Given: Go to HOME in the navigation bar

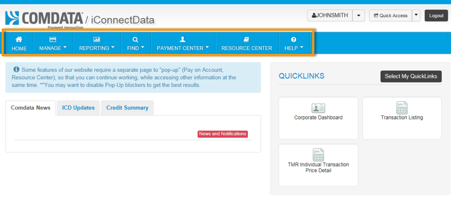Looking at the screenshot, I should point(19,43).
